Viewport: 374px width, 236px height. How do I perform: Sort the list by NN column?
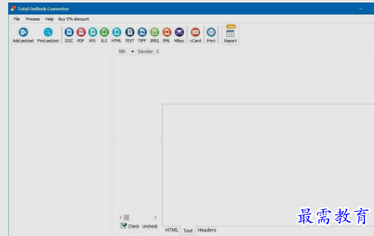click(122, 51)
